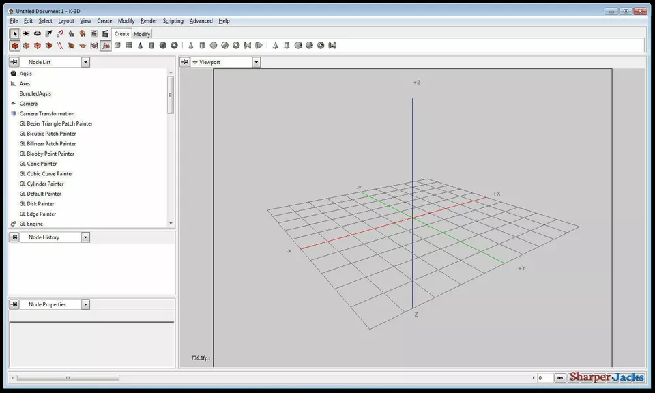Create a torus primitive
Screen dimensions: 655x393
(175, 46)
